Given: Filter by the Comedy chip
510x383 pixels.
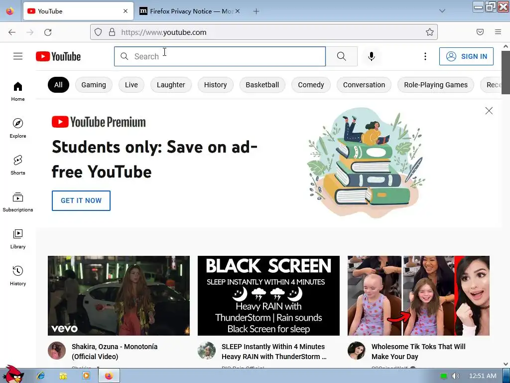Looking at the screenshot, I should point(311,85).
